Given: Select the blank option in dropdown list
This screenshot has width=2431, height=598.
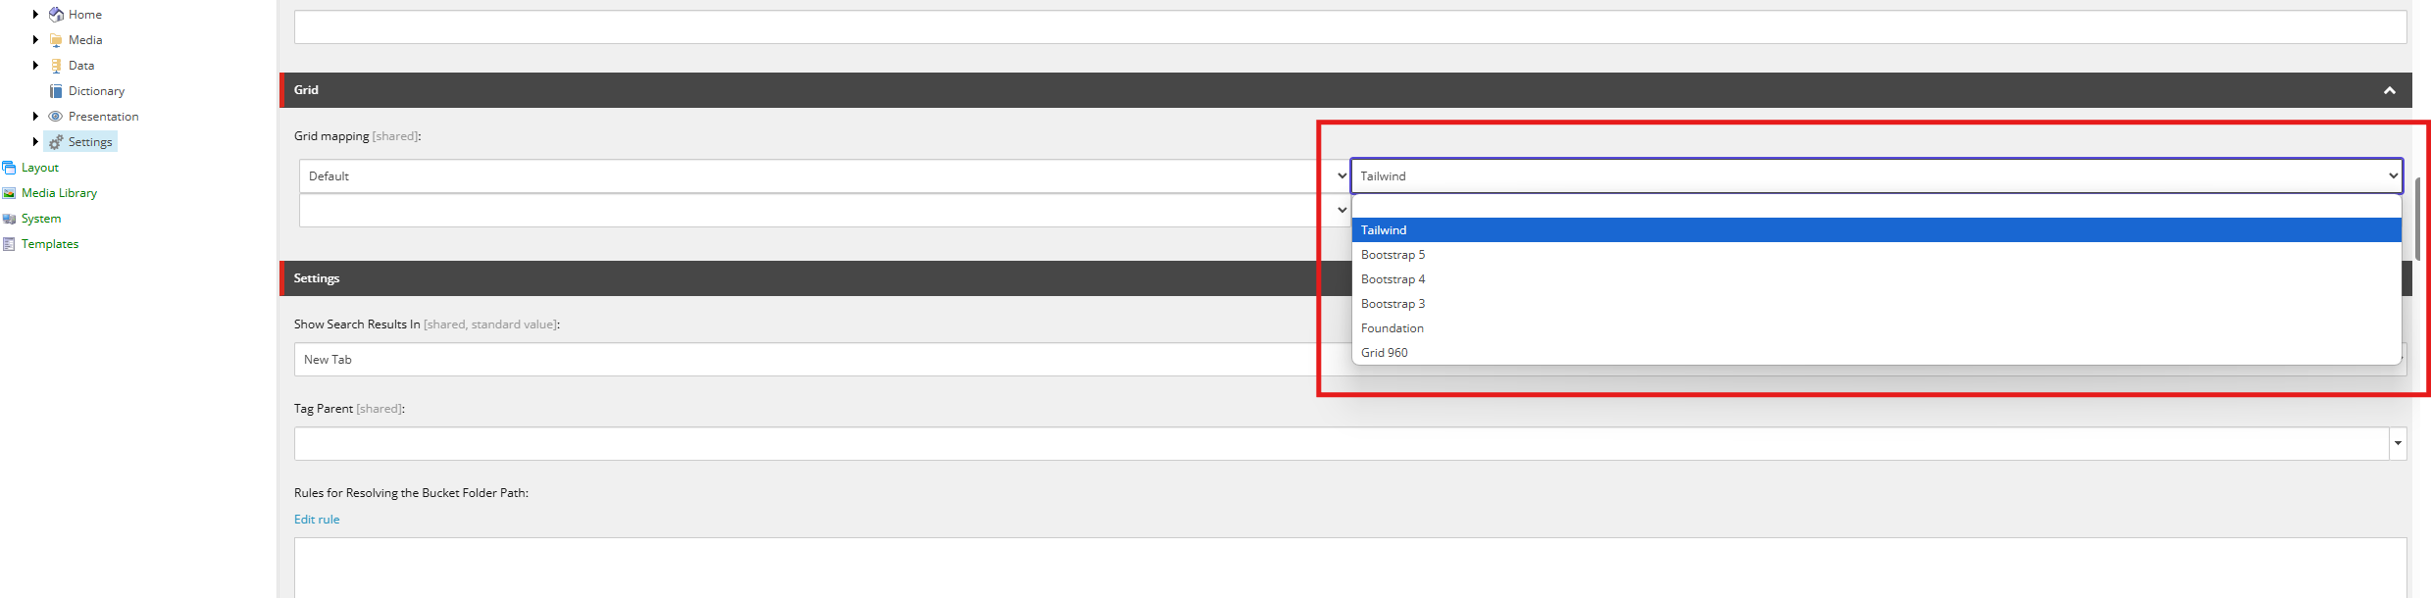Looking at the screenshot, I should pos(1876,207).
